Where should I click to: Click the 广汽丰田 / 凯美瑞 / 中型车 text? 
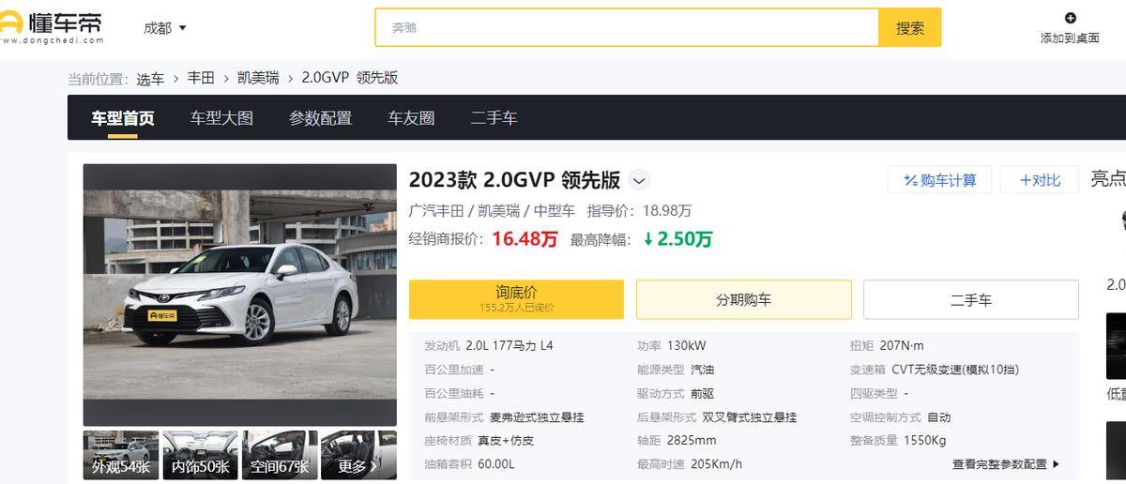[492, 211]
